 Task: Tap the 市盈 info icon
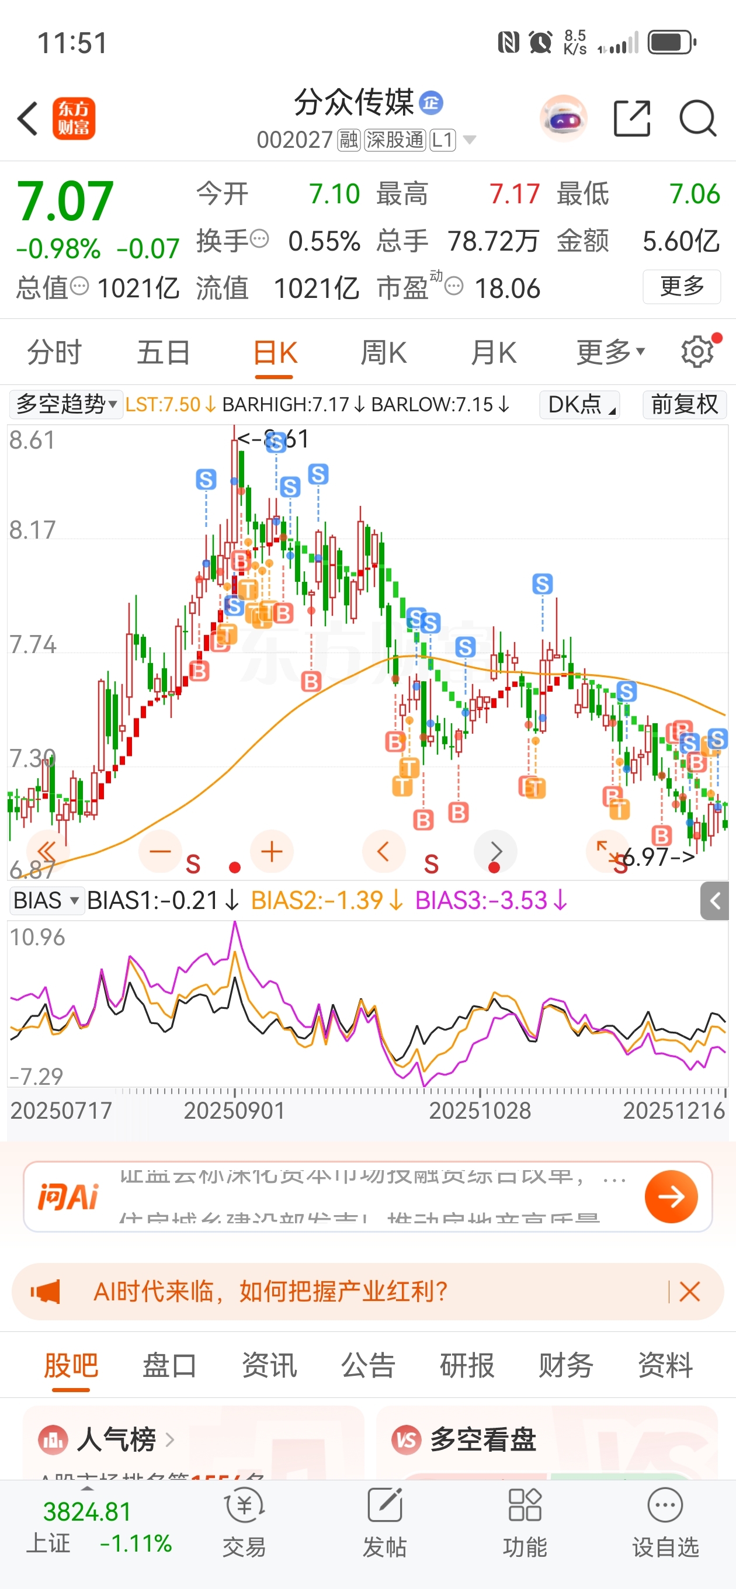tap(454, 286)
